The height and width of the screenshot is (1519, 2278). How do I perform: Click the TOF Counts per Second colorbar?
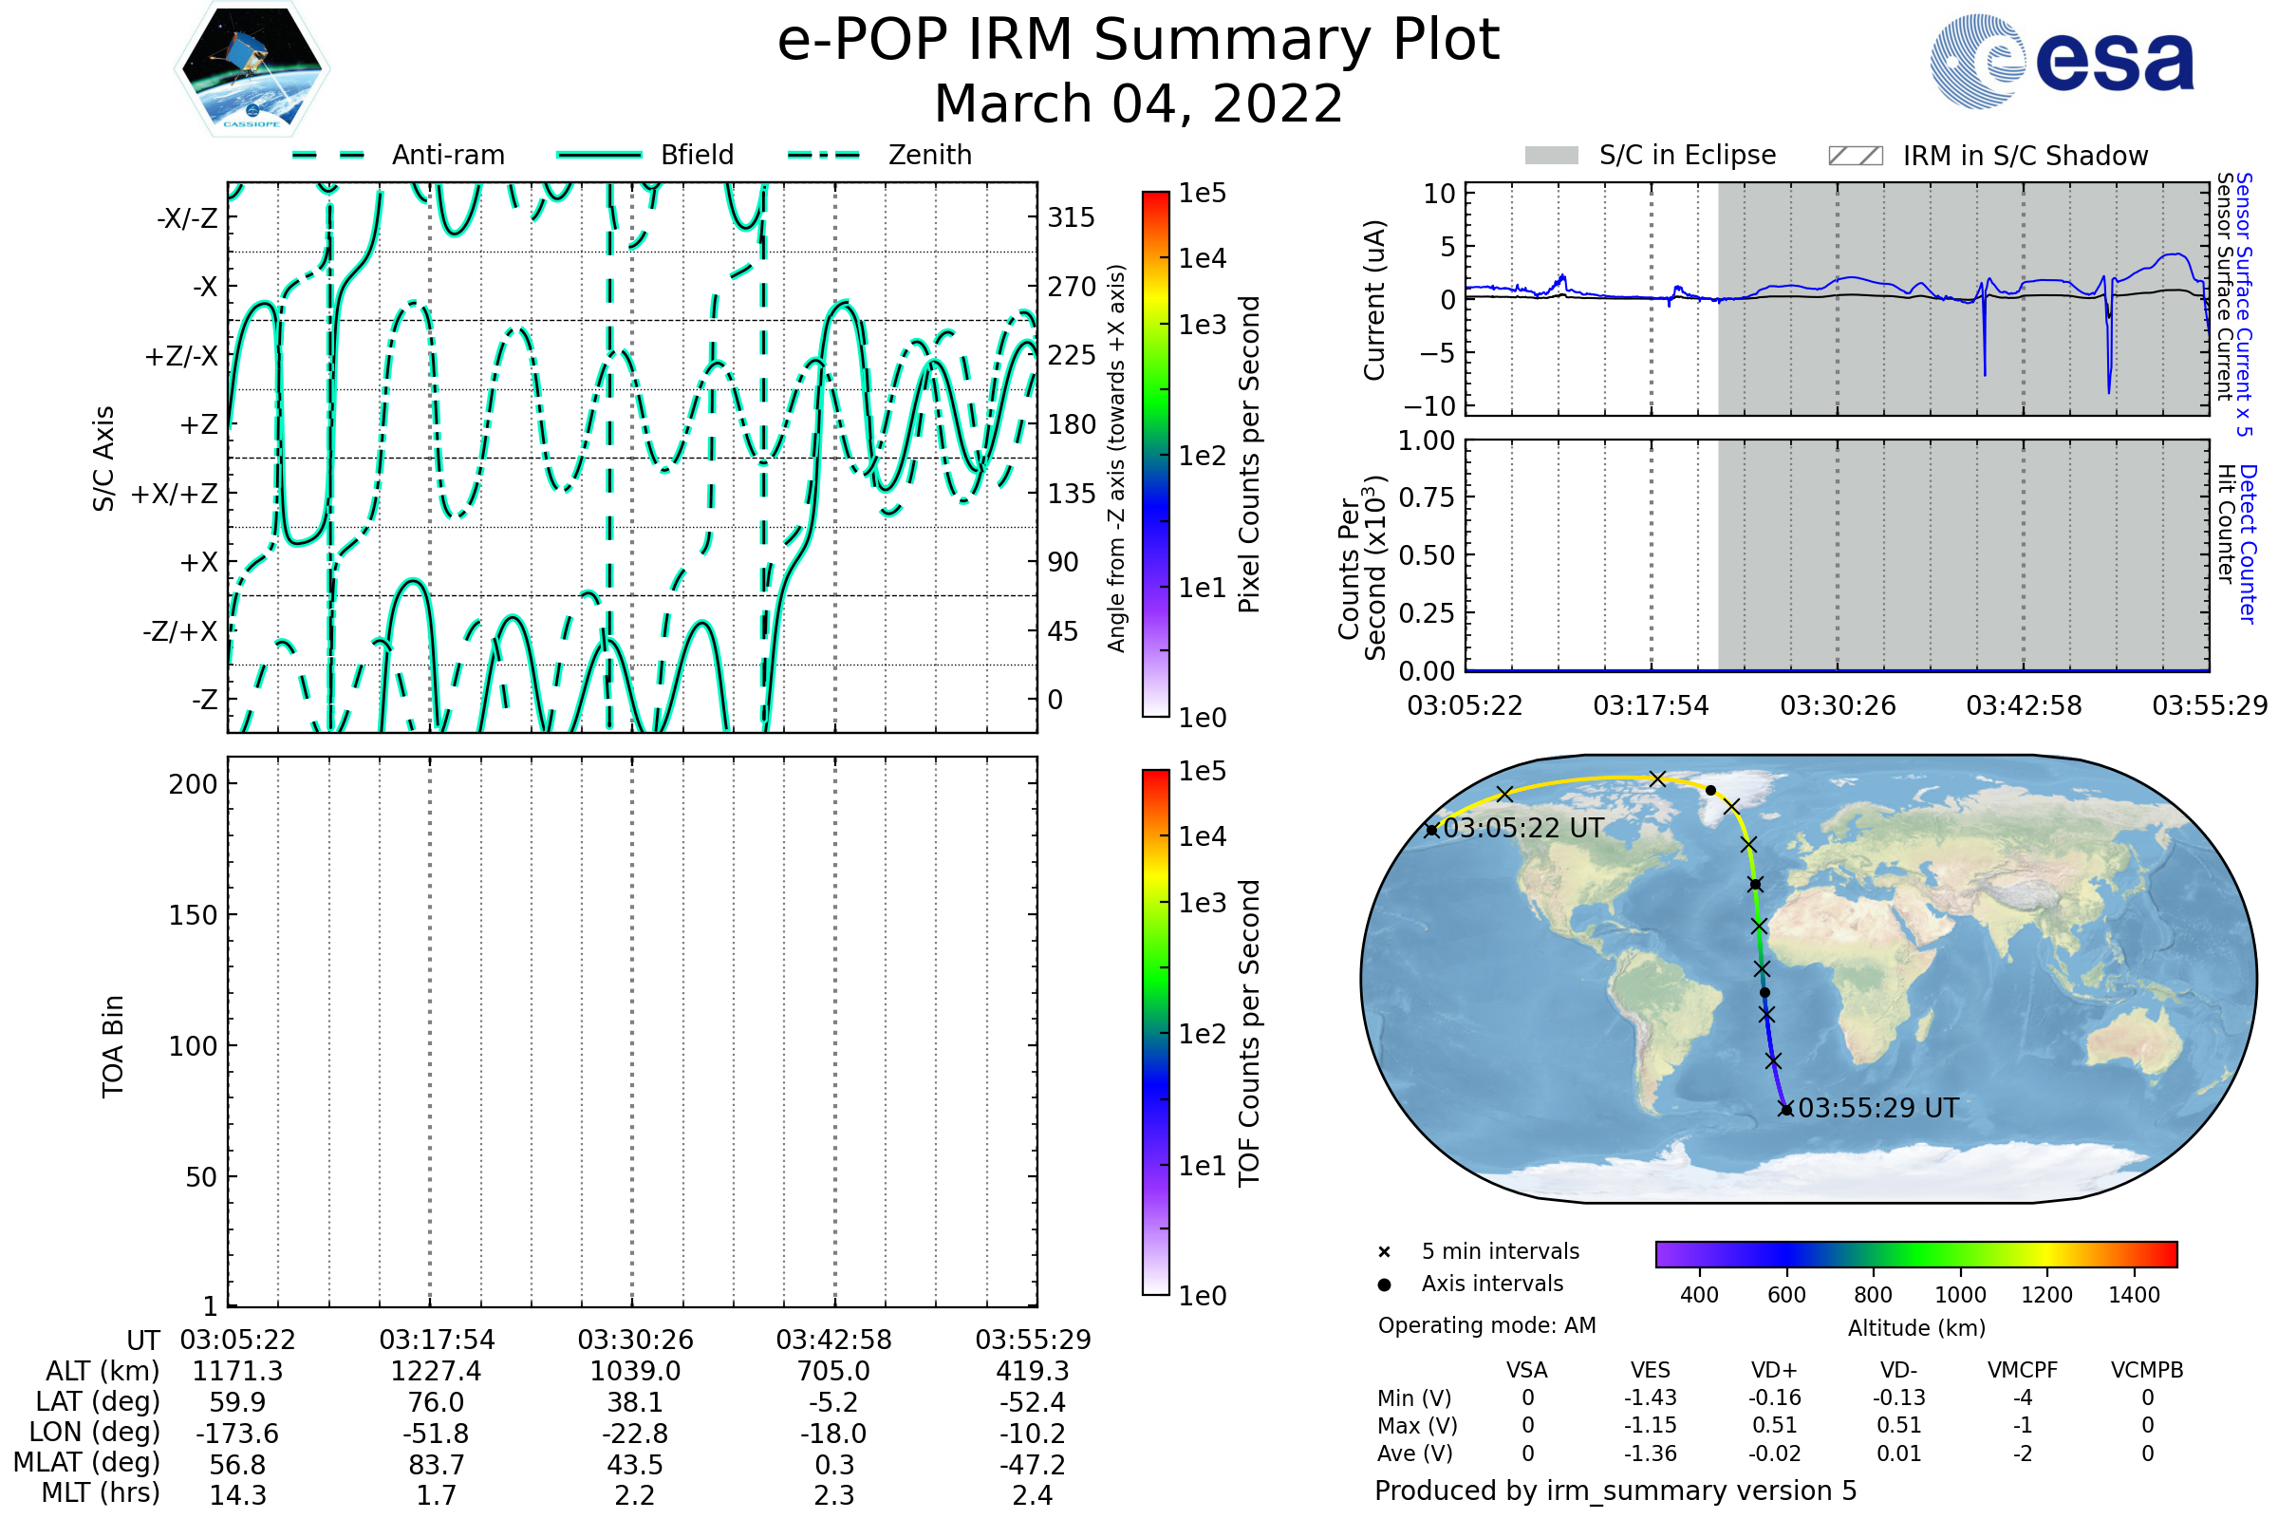(x=1155, y=1032)
